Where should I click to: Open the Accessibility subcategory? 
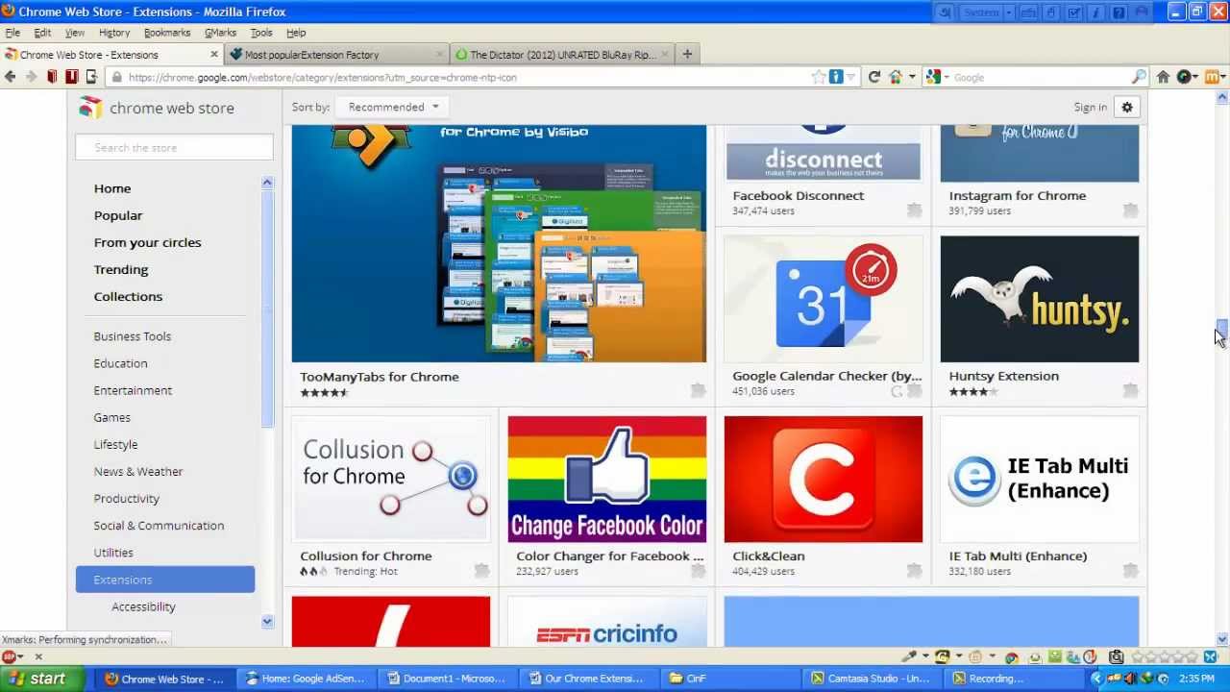(x=143, y=606)
